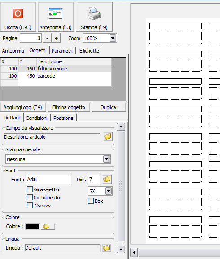Click the Stampa (F9) printer icon
The width and height of the screenshot is (220, 259).
(94, 13)
